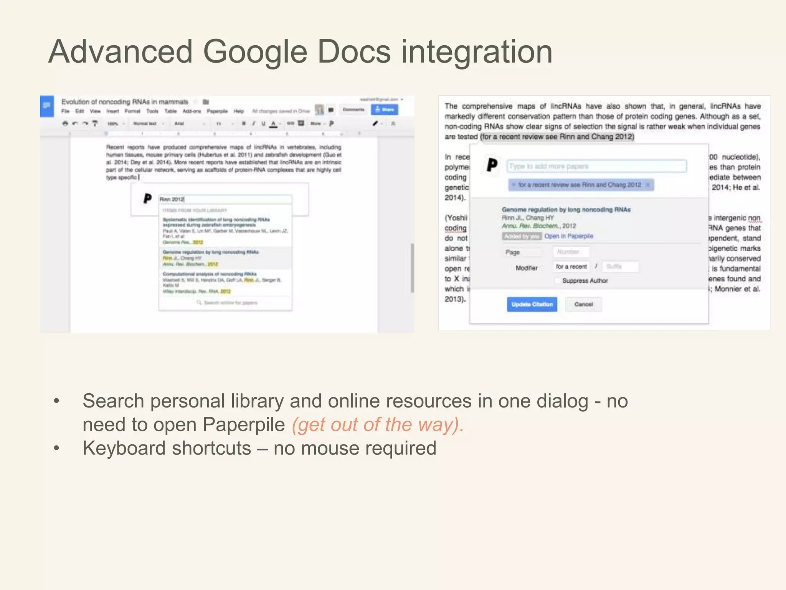
Task: Click the Print icon in the toolbar
Action: 65,124
